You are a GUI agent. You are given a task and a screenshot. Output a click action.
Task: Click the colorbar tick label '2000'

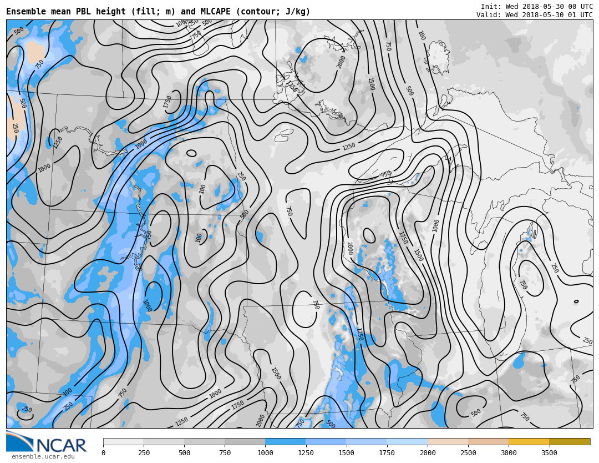coord(428,453)
